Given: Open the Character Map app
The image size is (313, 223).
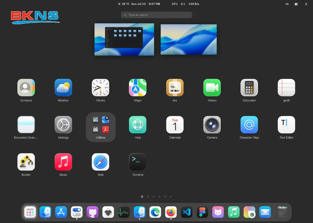Looking at the screenshot, I should click(249, 125).
